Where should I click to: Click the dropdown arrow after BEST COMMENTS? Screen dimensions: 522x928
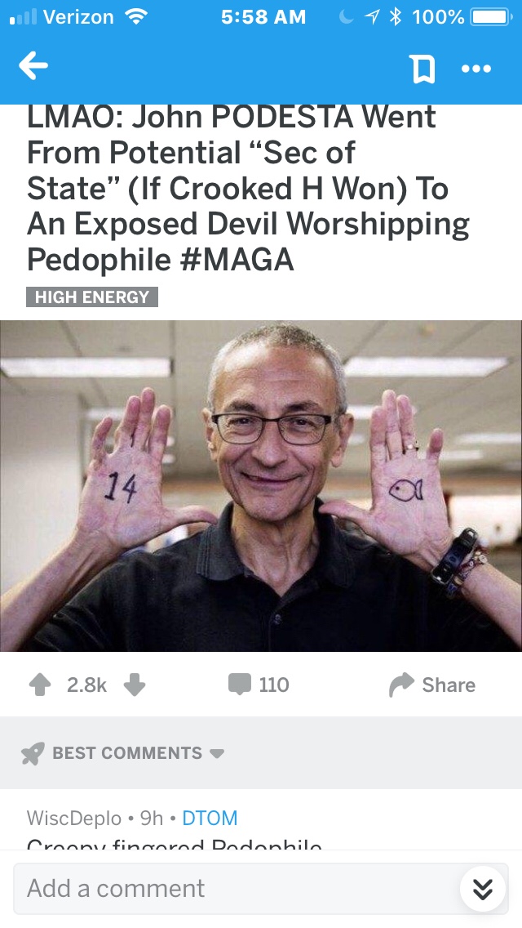[217, 753]
